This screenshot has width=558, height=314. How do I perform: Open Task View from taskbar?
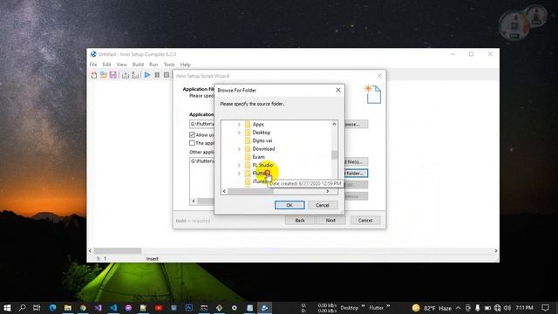click(37, 308)
